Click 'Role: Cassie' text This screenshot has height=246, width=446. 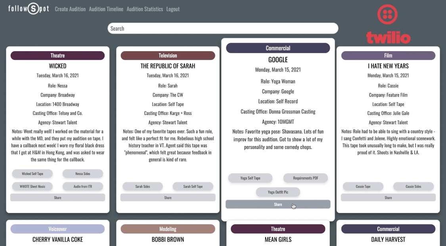point(388,86)
